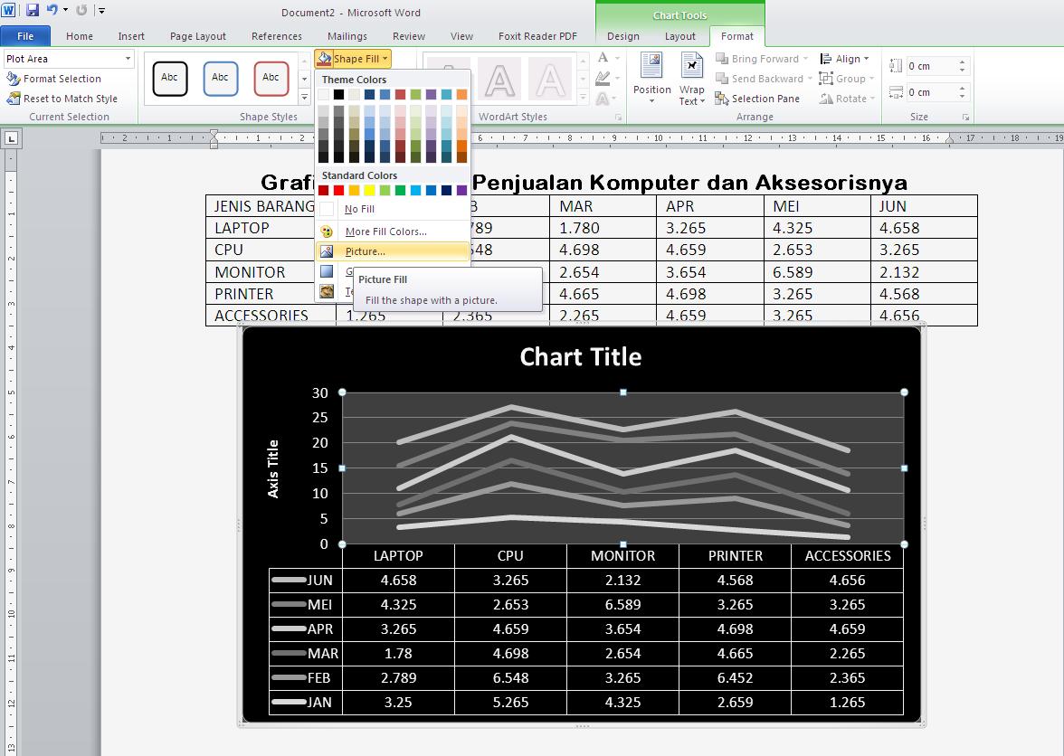Choose Picture fill menu item
The image size is (1064, 756).
(x=393, y=251)
